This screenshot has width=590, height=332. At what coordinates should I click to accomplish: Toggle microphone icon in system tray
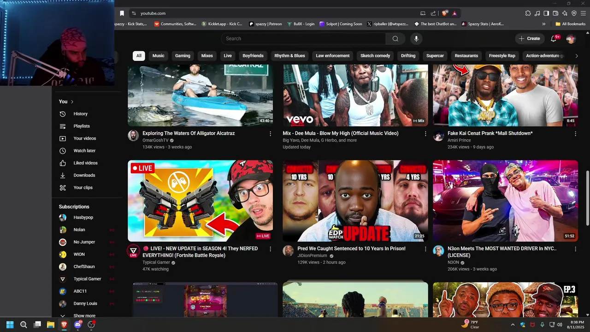click(x=542, y=325)
